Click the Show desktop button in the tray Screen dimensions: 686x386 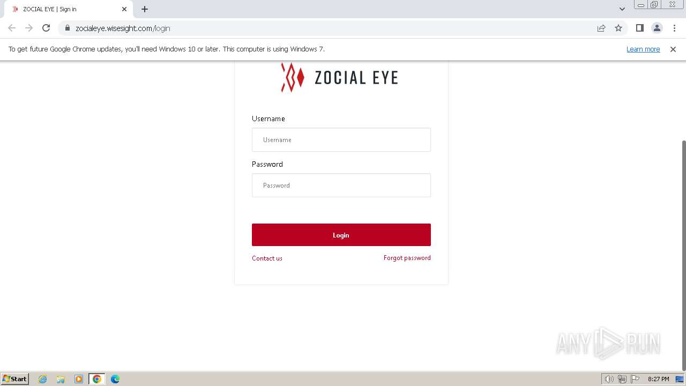click(x=680, y=379)
